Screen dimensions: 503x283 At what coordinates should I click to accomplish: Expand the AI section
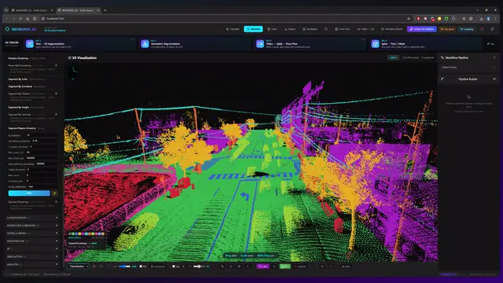(31, 248)
